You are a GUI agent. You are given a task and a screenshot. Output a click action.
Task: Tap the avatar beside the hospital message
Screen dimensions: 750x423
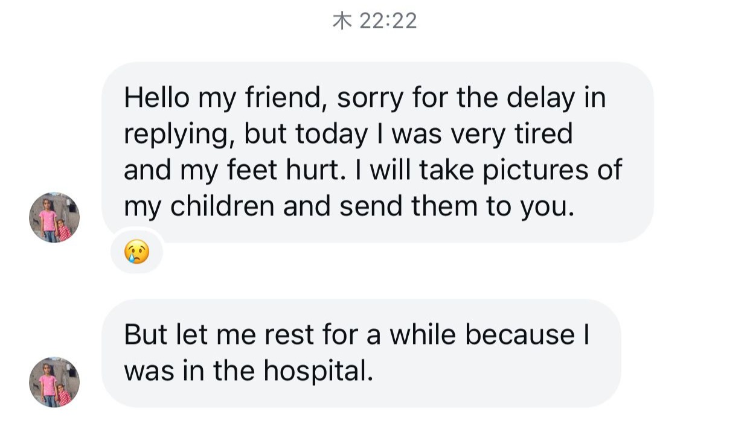point(54,381)
